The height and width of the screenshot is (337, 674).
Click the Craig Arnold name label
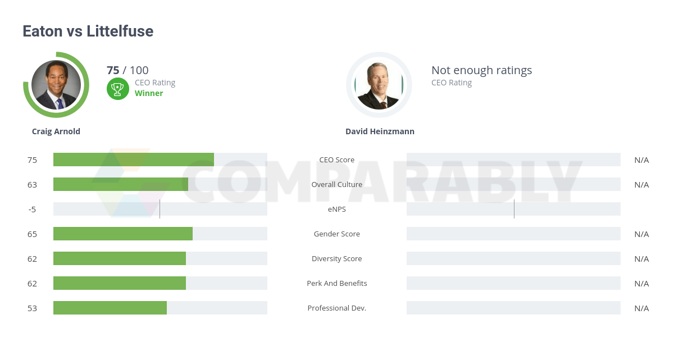point(56,131)
